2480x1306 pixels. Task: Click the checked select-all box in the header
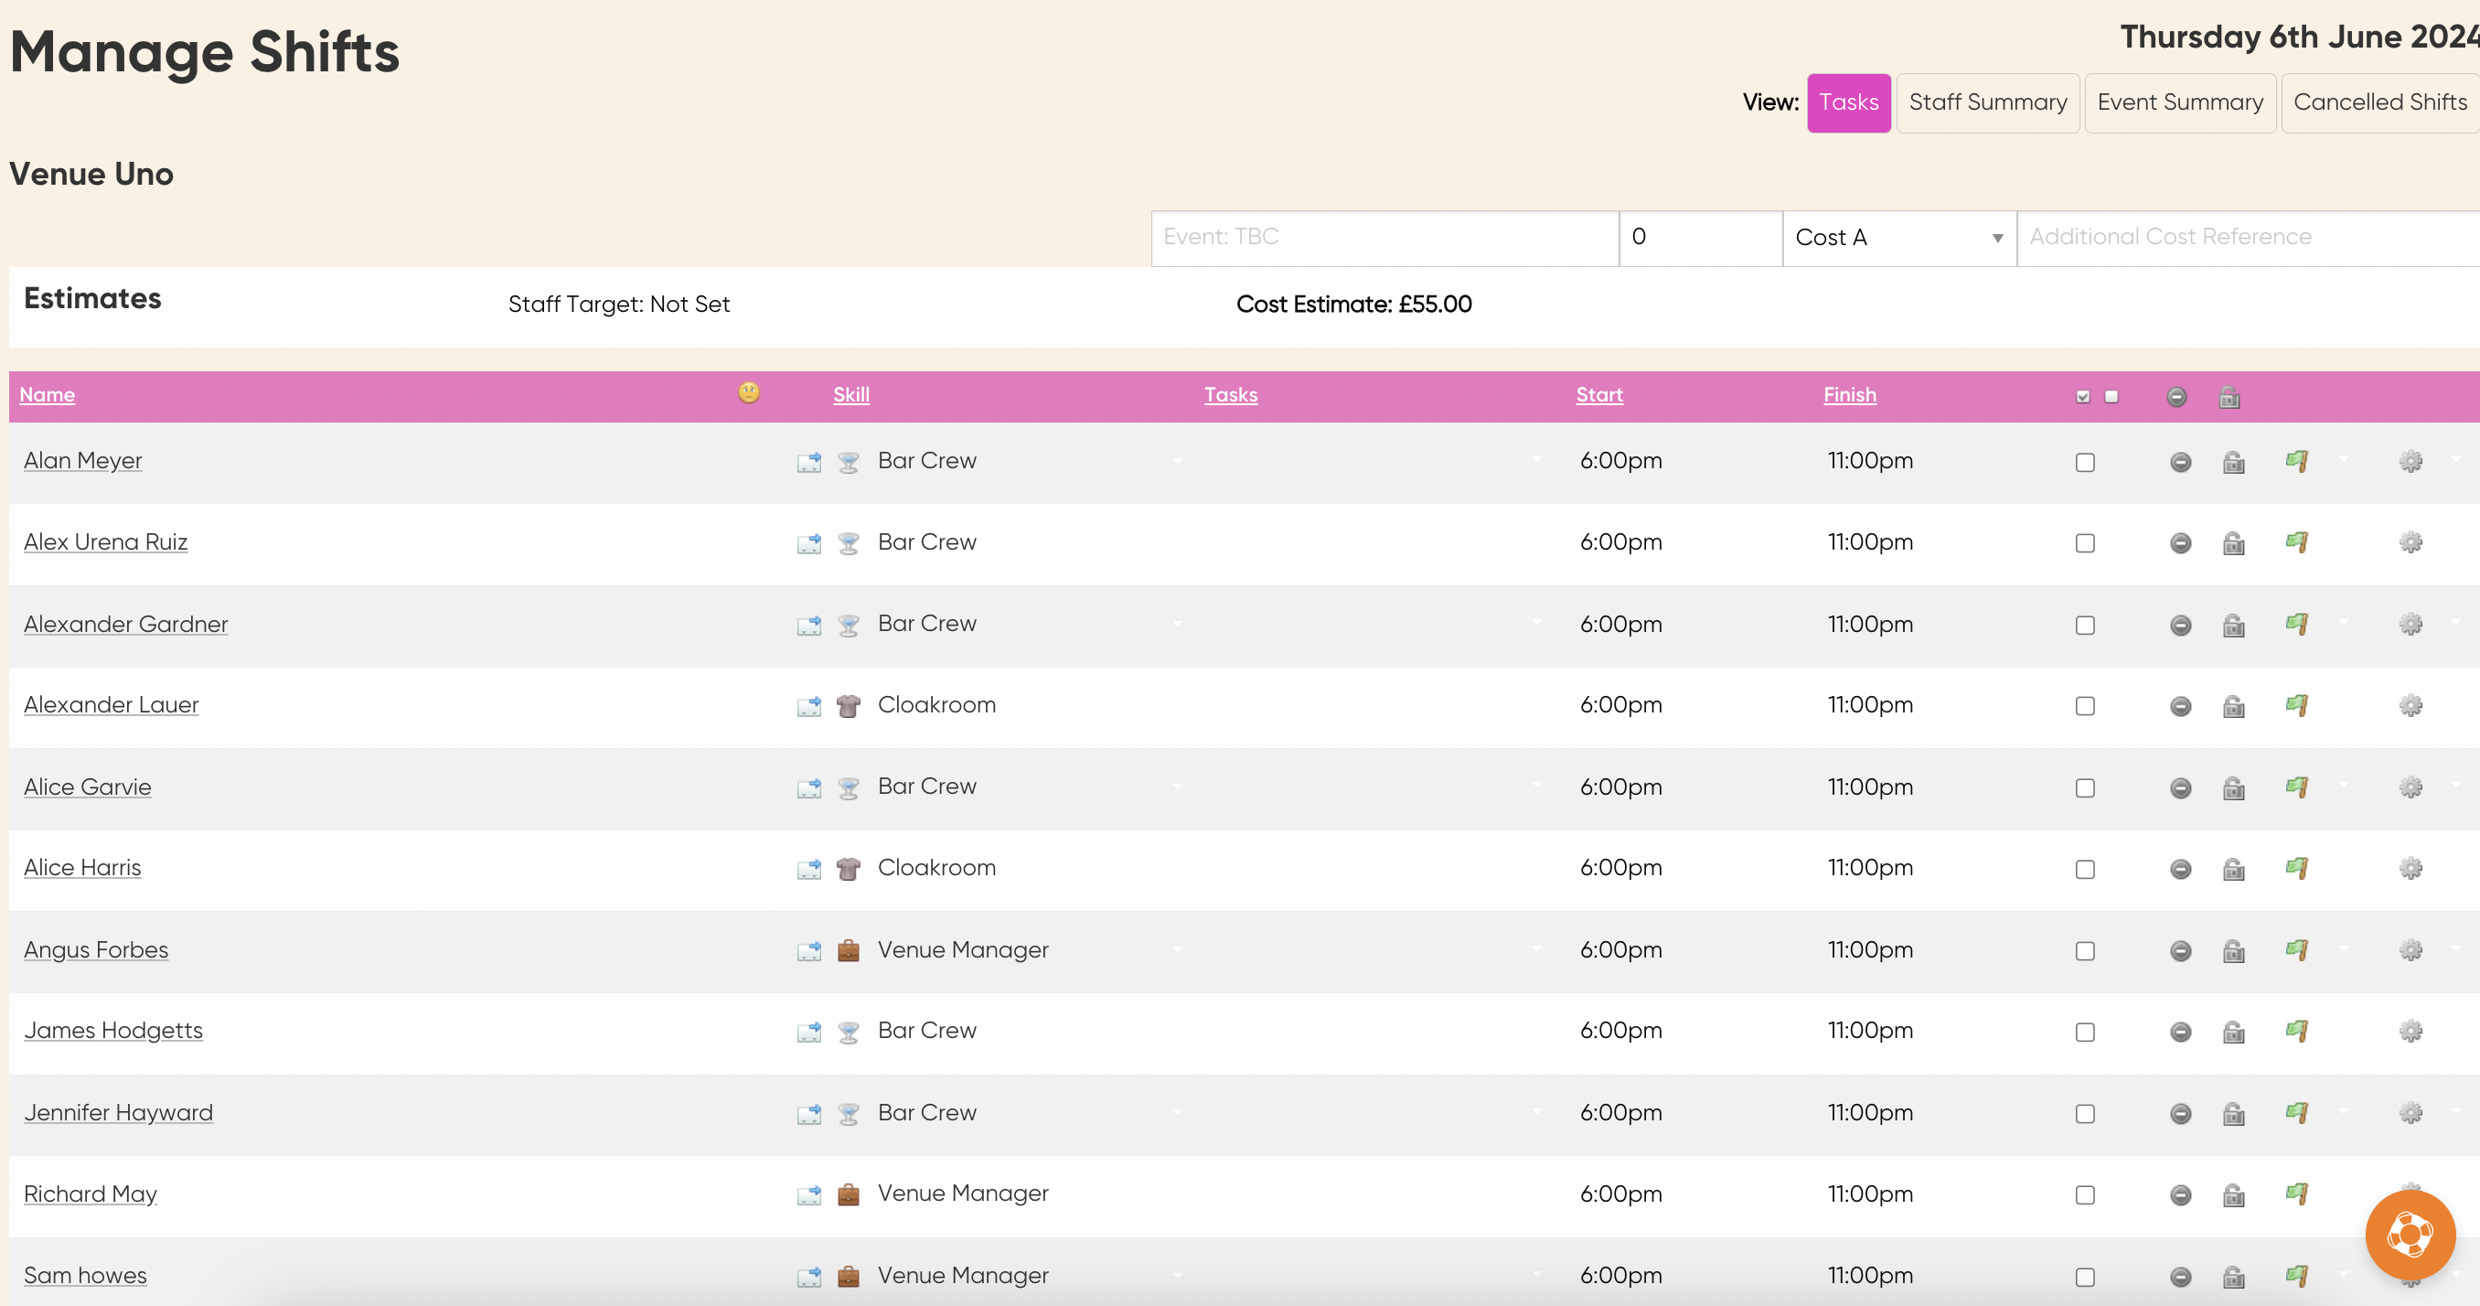click(x=2082, y=396)
